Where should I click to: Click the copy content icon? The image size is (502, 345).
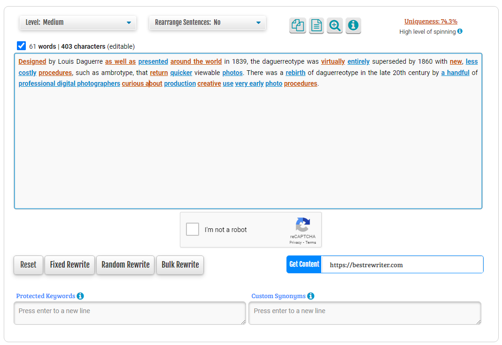[297, 25]
